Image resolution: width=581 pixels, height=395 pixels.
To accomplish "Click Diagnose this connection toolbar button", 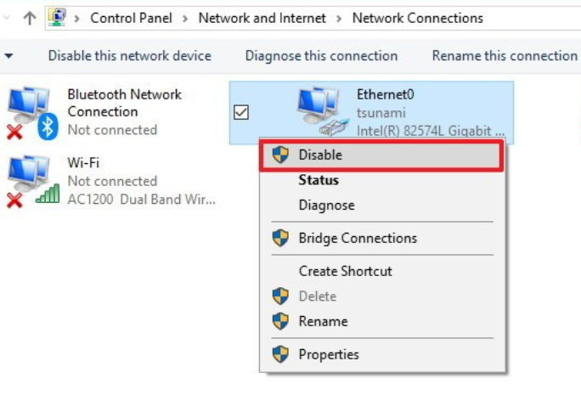I will click(x=321, y=56).
